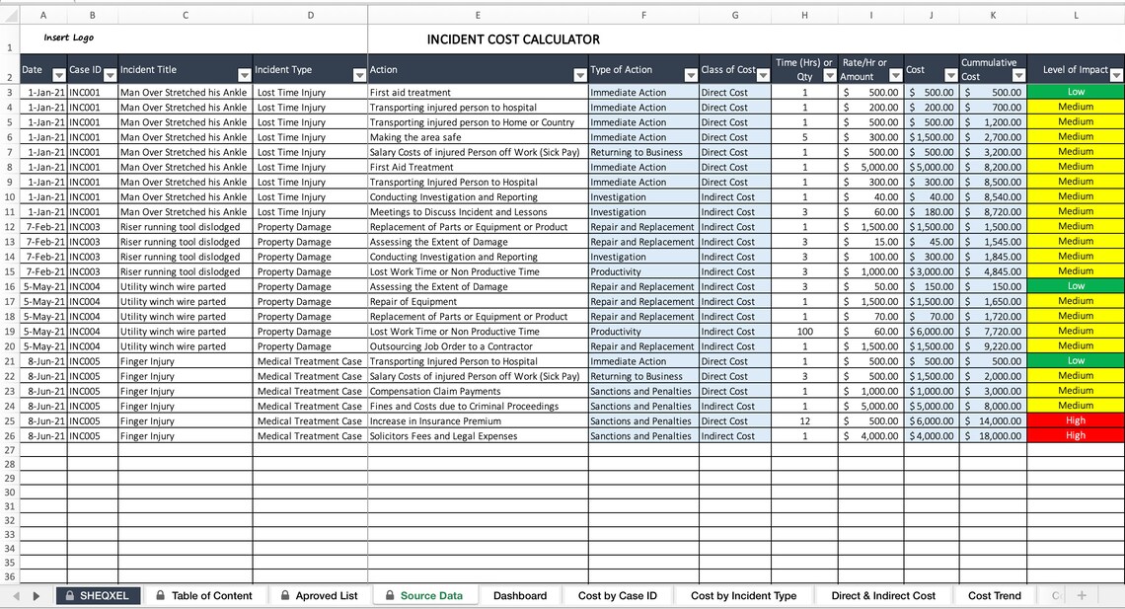Open the Cost Trend sheet tab
This screenshot has width=1125, height=609.
994,595
